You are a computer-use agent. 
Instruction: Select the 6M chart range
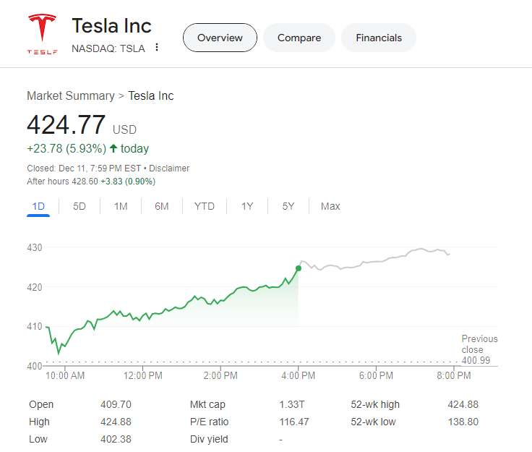point(161,206)
